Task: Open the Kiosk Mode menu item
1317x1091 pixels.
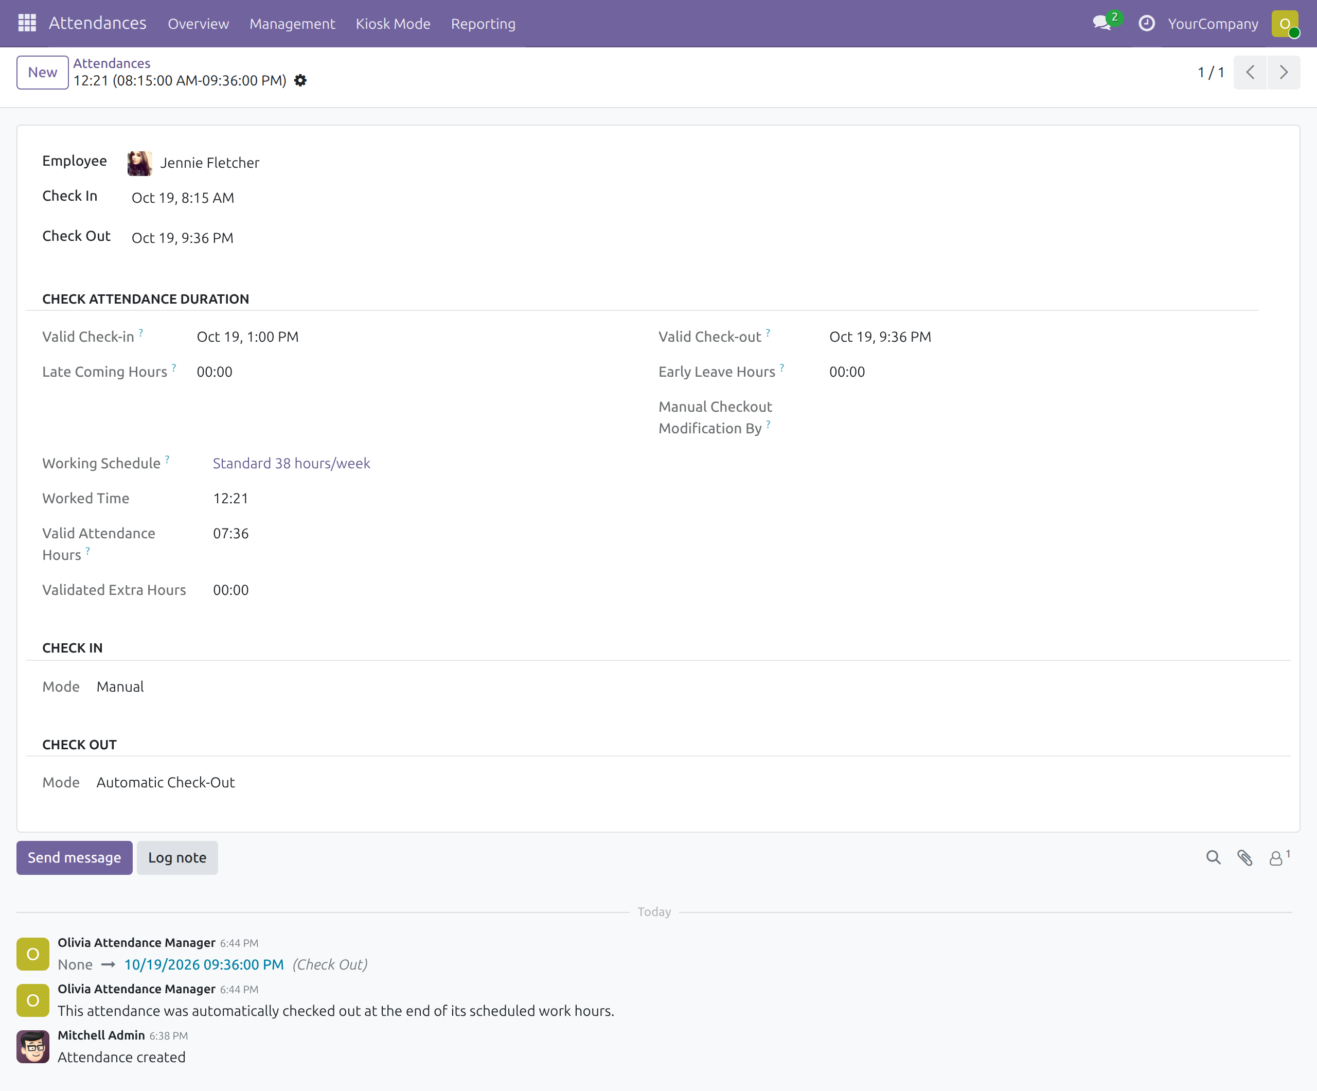Action: 393,24
